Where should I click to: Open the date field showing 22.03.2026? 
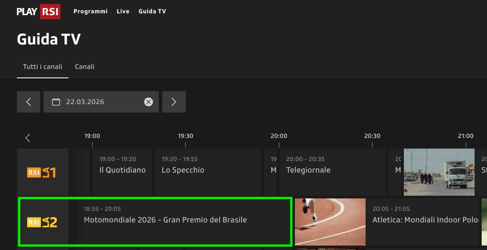[101, 102]
